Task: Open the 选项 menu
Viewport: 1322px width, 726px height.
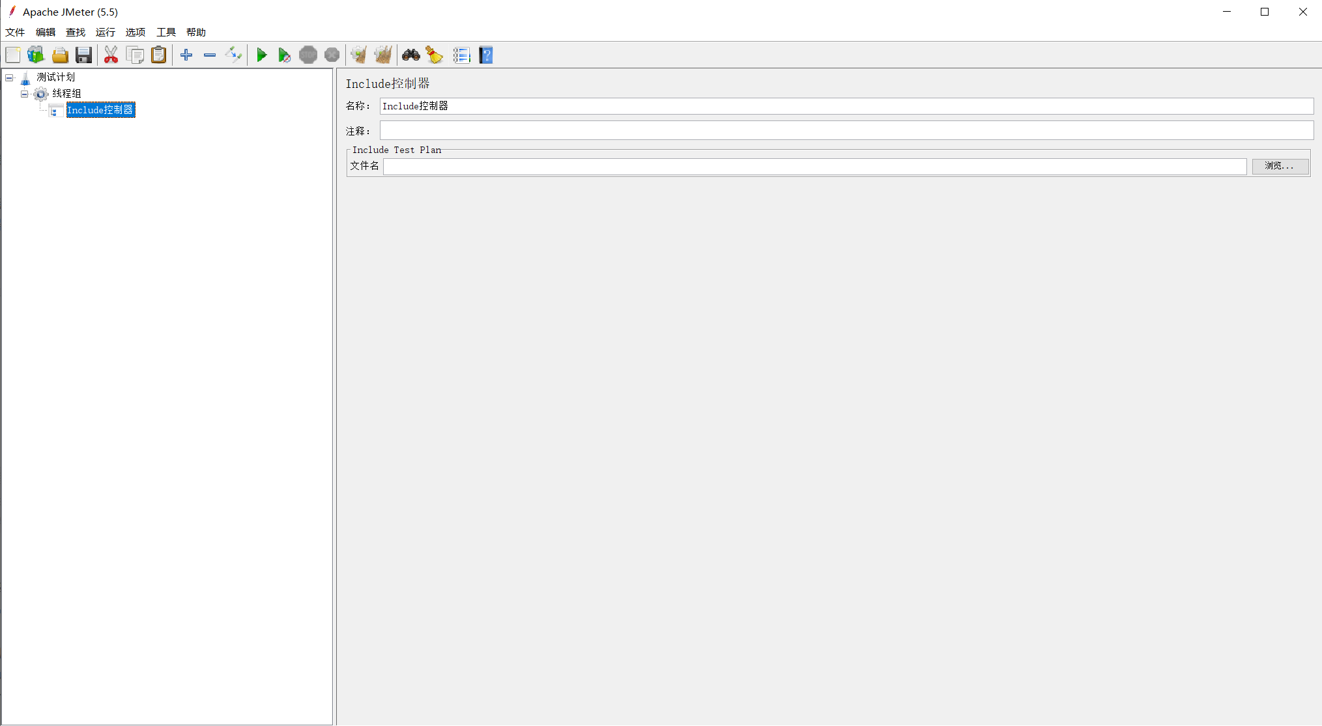Action: point(136,32)
